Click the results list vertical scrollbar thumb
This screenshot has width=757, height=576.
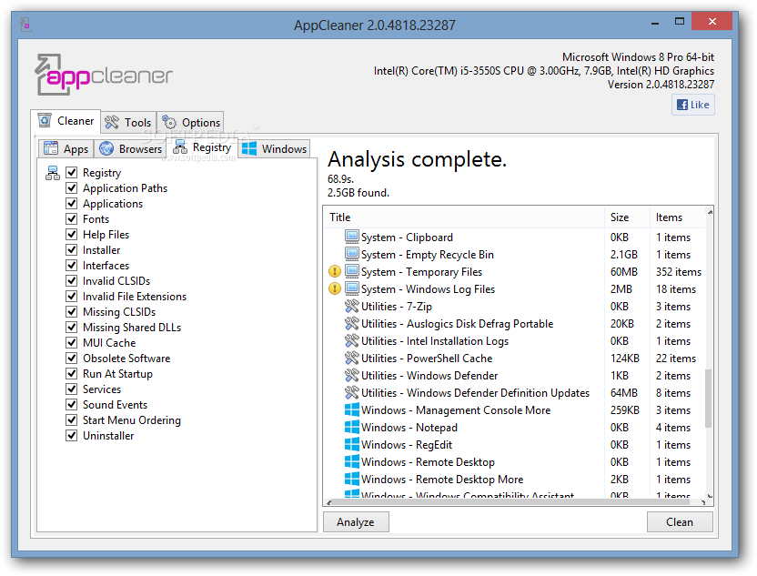(x=709, y=399)
